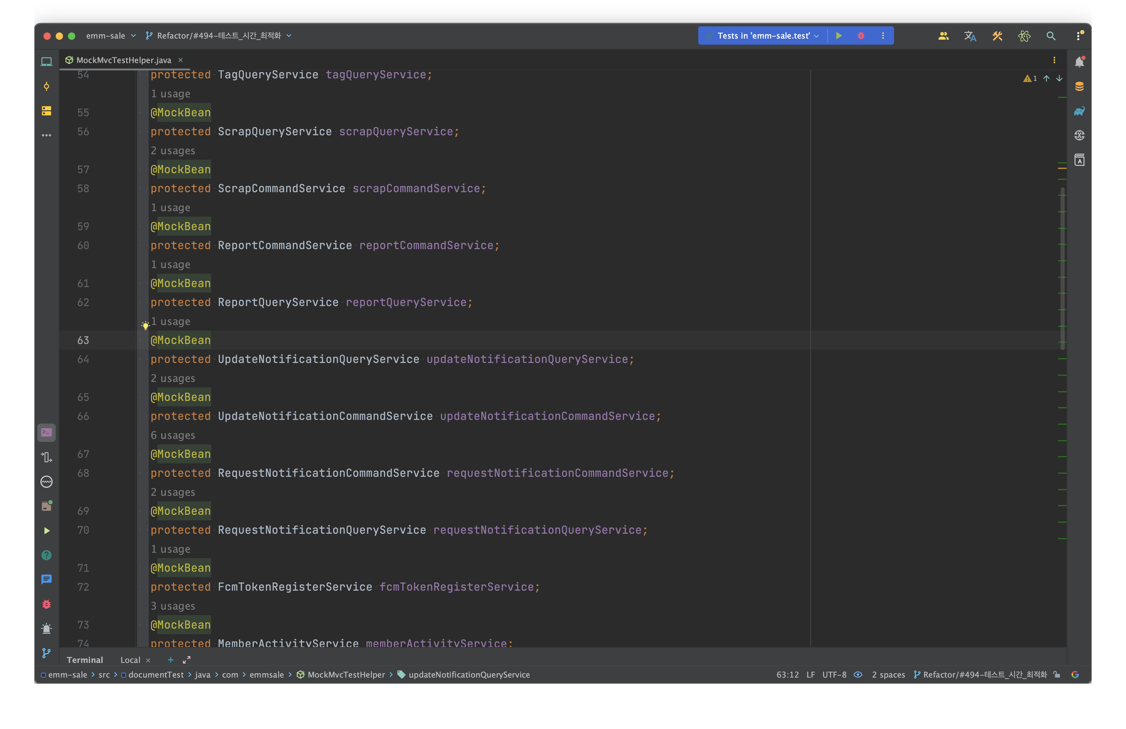Switch to the Local terminal tab
The height and width of the screenshot is (729, 1126).
(130, 660)
